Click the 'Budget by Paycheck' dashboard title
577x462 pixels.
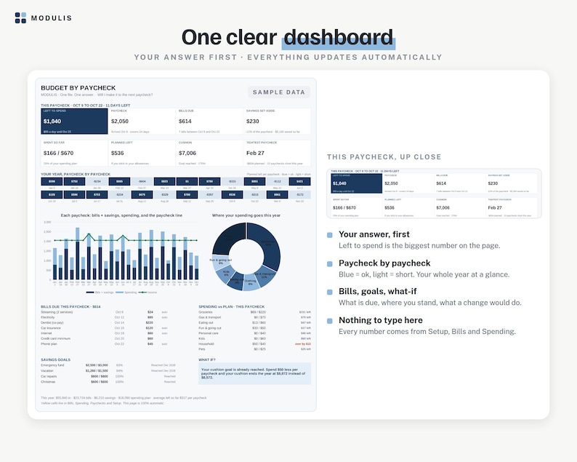tap(78, 88)
